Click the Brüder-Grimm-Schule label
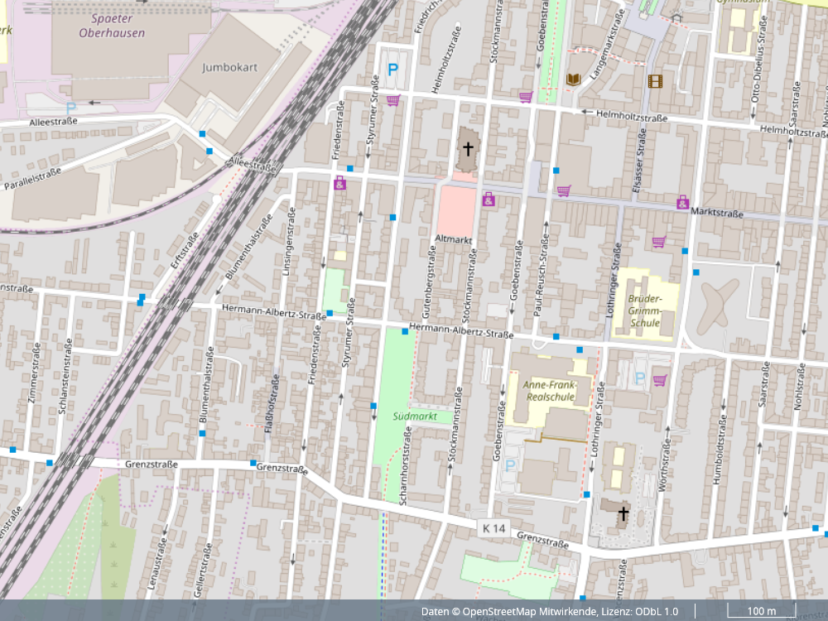The width and height of the screenshot is (828, 621). pyautogui.click(x=645, y=310)
